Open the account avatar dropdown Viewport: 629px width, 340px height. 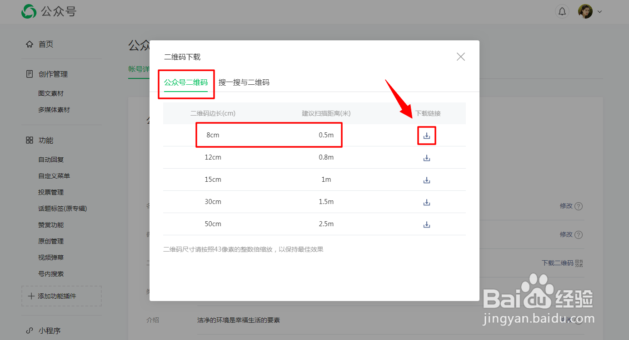(585, 11)
